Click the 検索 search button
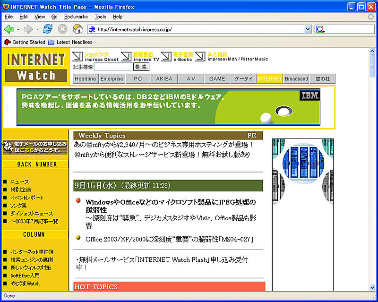Viewport: 378px width, 302px height. pos(141,67)
